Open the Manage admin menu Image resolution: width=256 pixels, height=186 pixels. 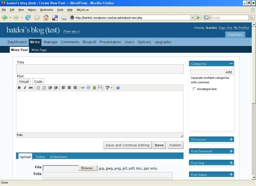coord(51,42)
